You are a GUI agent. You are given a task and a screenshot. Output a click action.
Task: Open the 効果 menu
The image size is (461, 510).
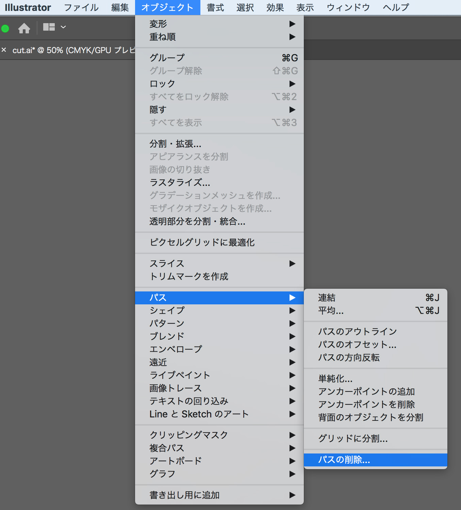click(x=275, y=7)
